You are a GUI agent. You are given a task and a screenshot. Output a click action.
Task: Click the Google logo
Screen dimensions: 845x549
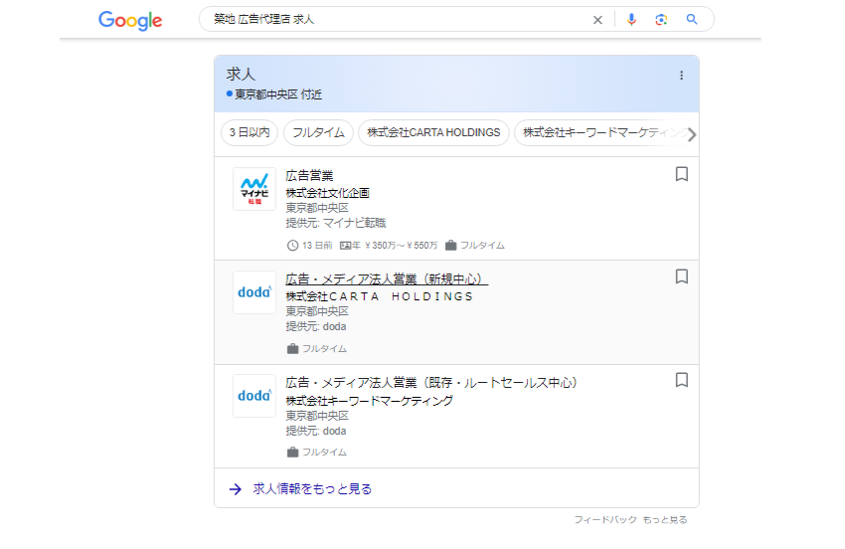(130, 21)
